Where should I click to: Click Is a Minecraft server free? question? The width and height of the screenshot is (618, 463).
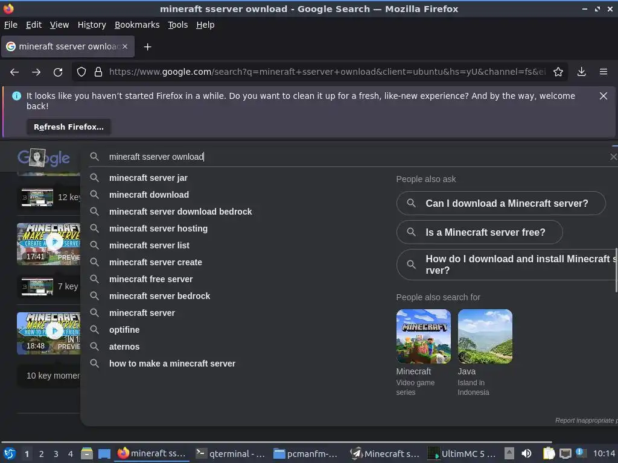[x=480, y=233]
